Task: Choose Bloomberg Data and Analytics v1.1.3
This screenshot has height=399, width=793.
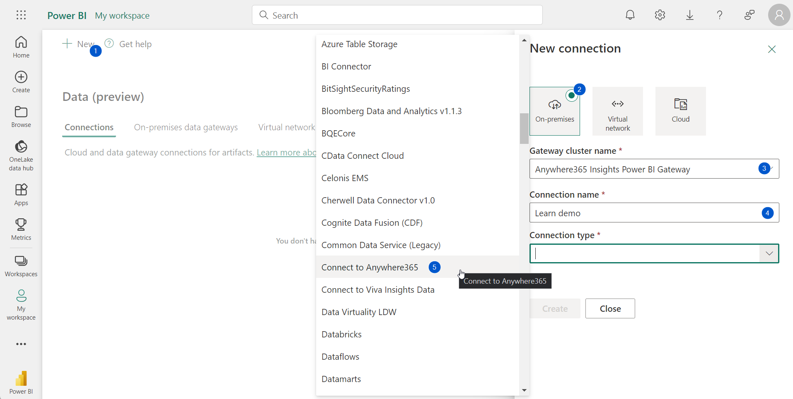Action: pyautogui.click(x=418, y=111)
